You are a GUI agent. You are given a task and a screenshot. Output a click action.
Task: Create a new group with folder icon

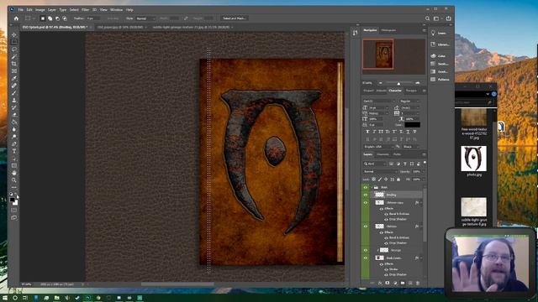[403, 284]
